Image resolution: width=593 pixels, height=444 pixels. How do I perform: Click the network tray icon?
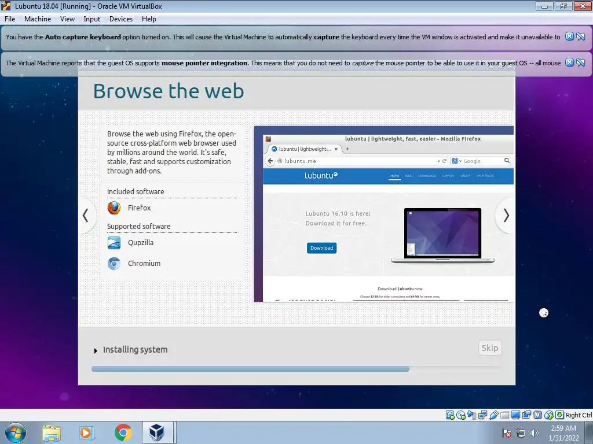(521, 433)
